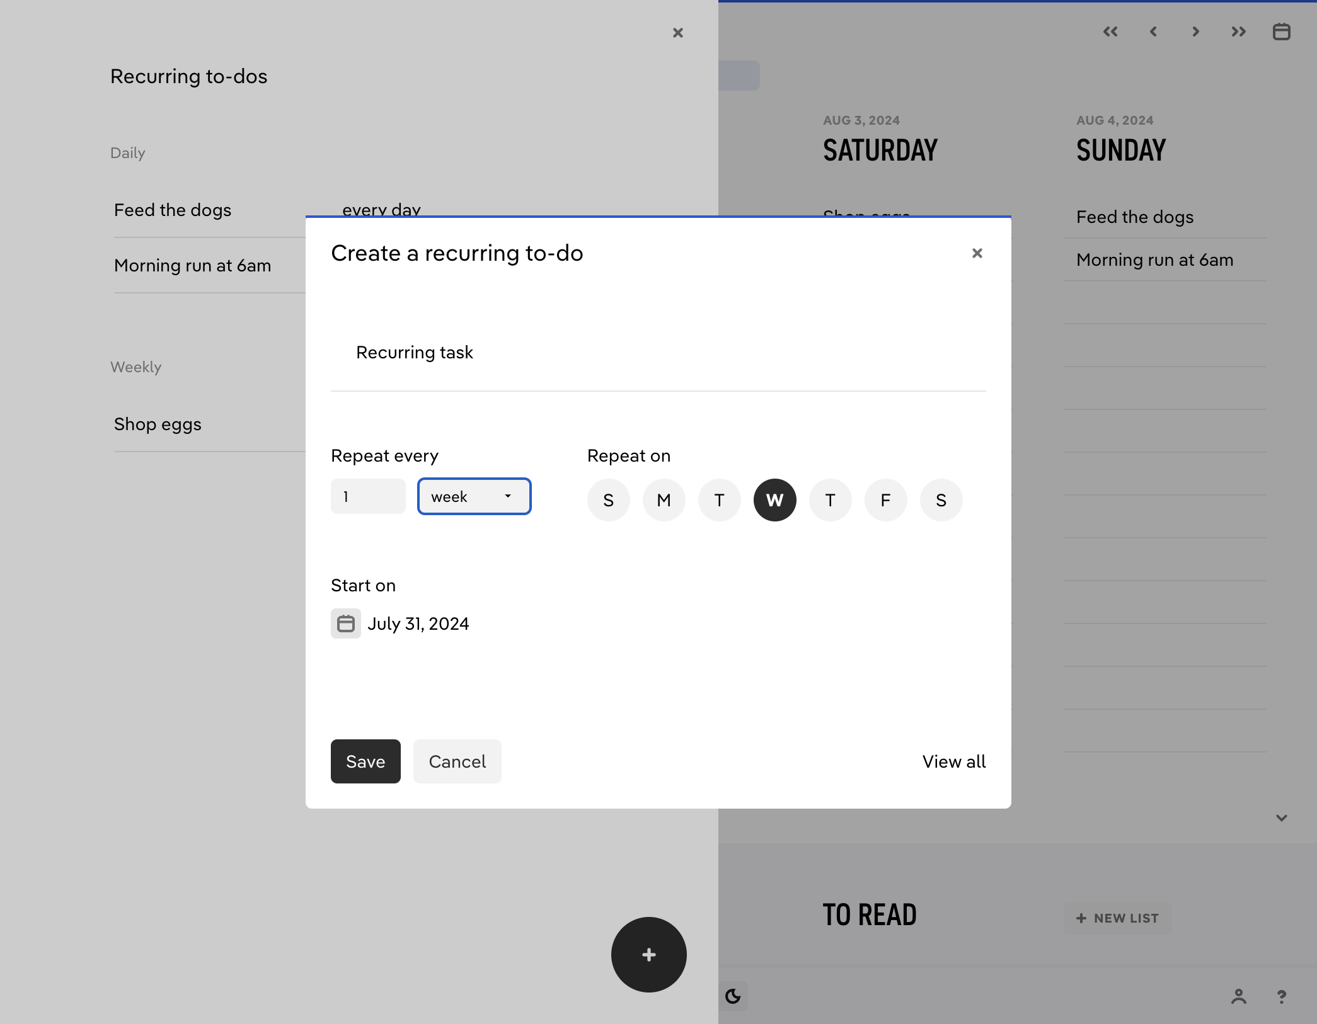Screen dimensions: 1317x1024
Task: Click the Recurring task name field
Action: [658, 353]
